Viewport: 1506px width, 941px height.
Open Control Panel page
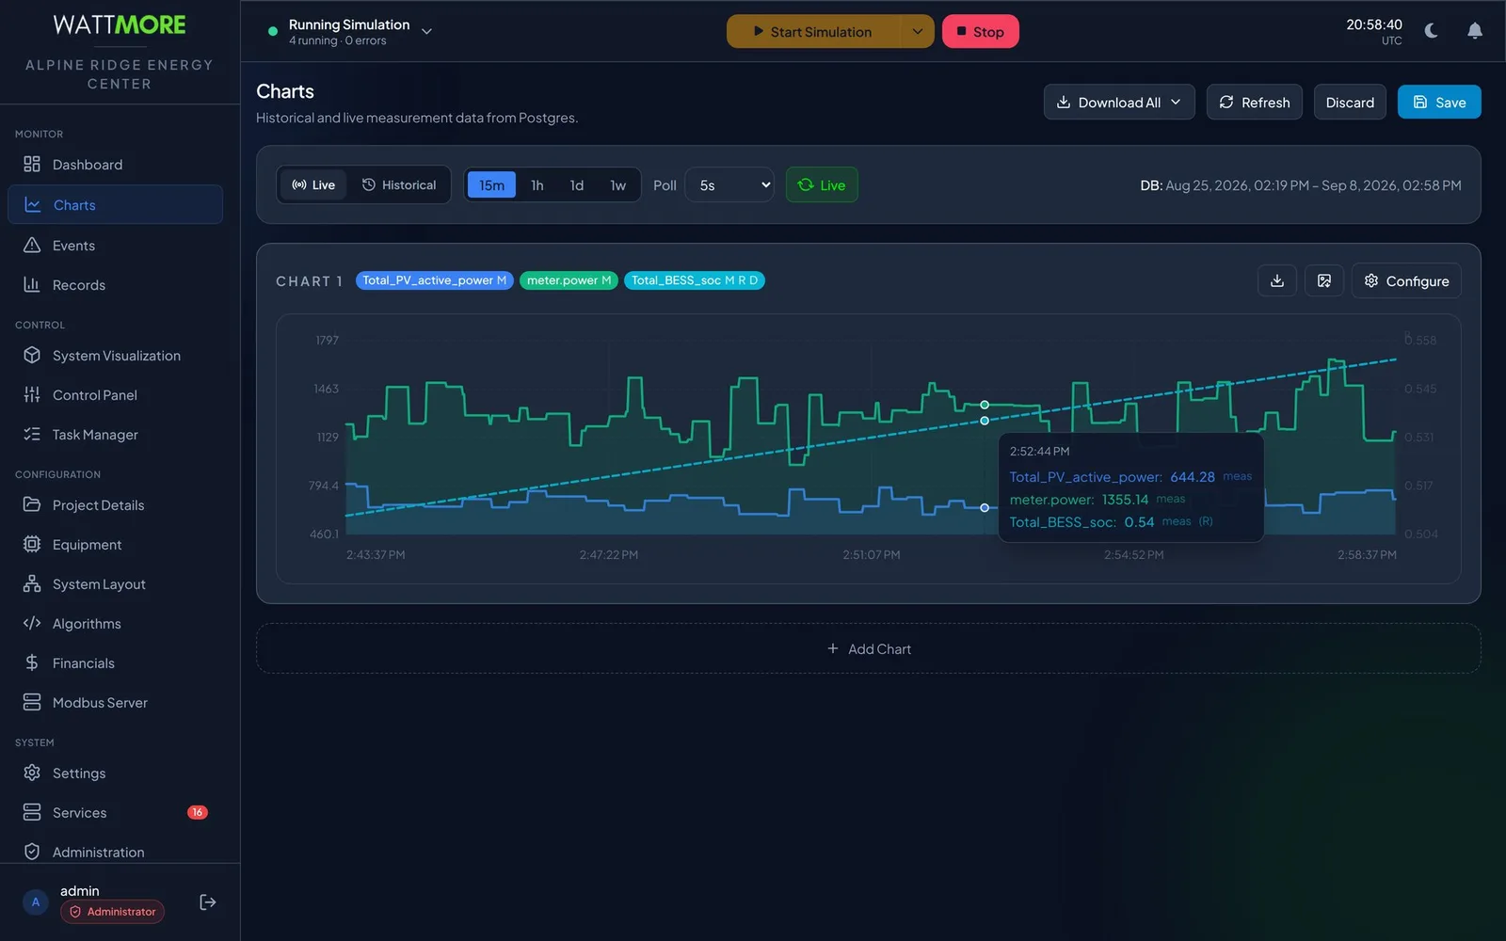pos(115,395)
